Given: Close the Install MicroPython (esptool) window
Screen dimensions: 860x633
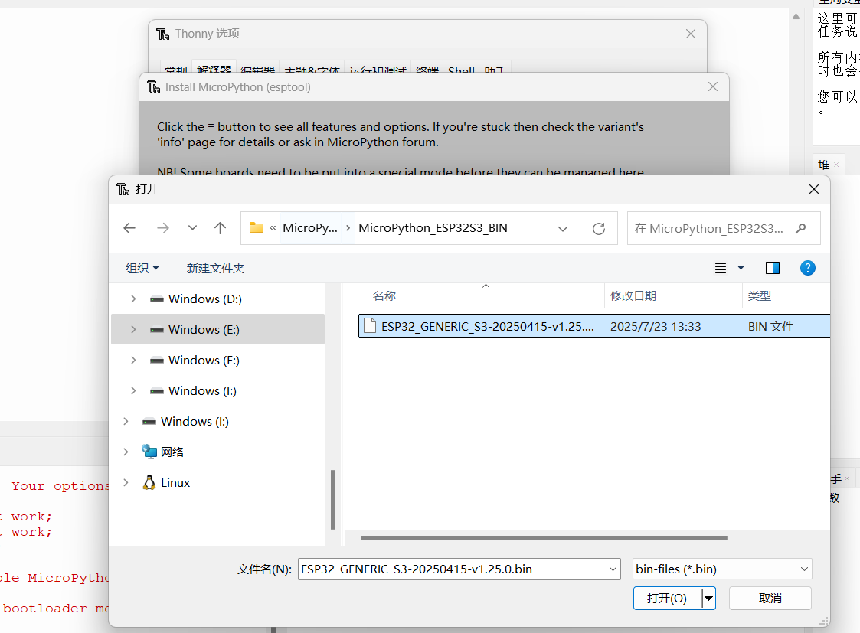Looking at the screenshot, I should (x=713, y=86).
